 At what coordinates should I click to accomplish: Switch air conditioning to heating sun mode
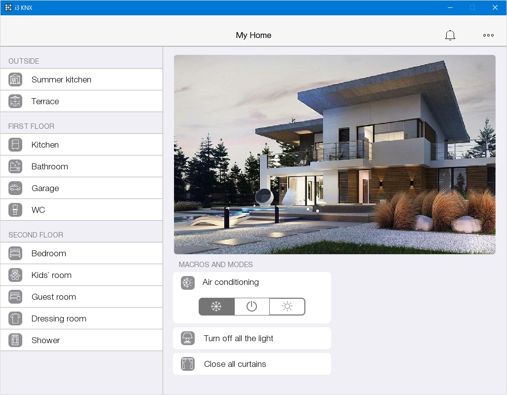point(287,307)
